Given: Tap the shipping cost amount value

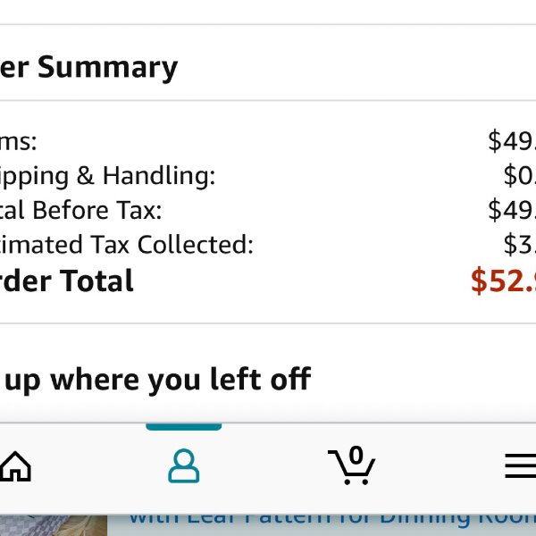Looking at the screenshot, I should point(520,175).
